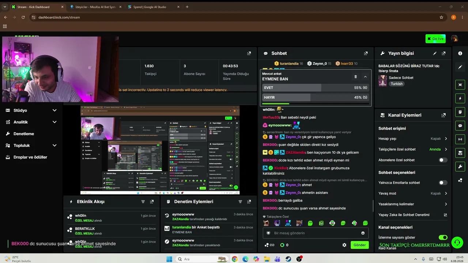Open Yapay Zeka ile Sohbet Denetimi link
Viewport: 468px width, 263px height.
tap(413, 215)
